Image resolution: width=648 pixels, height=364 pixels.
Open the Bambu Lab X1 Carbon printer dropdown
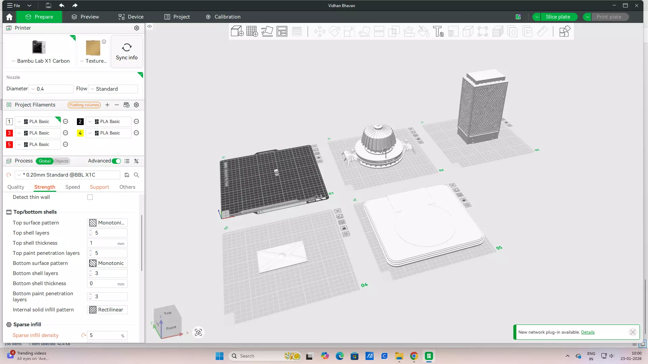pos(40,61)
